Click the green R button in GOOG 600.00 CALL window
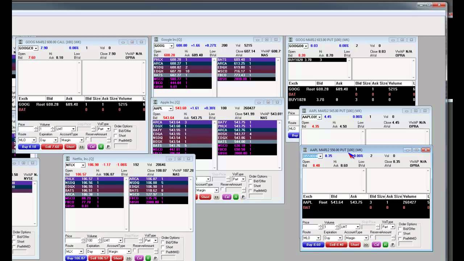464x261 pixels. click(x=101, y=147)
